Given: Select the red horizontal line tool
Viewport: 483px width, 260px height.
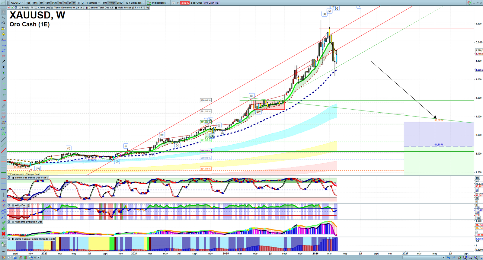Looking at the screenshot, I should [x=4, y=101].
